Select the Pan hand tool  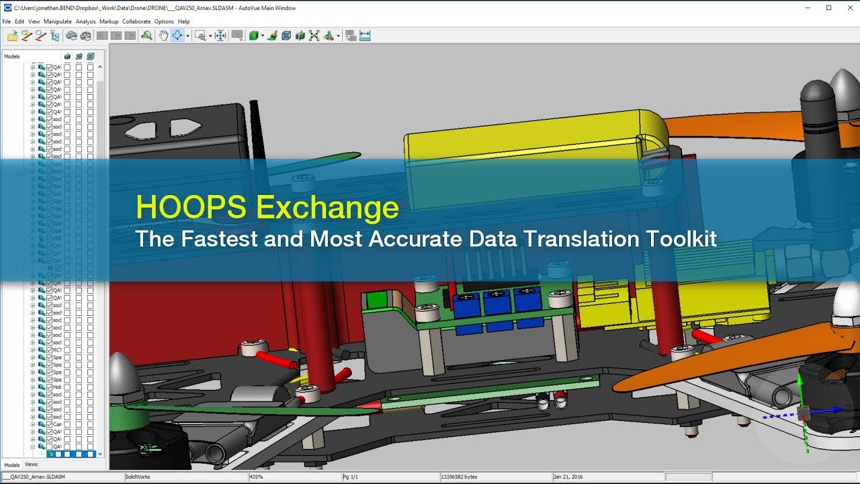[163, 36]
